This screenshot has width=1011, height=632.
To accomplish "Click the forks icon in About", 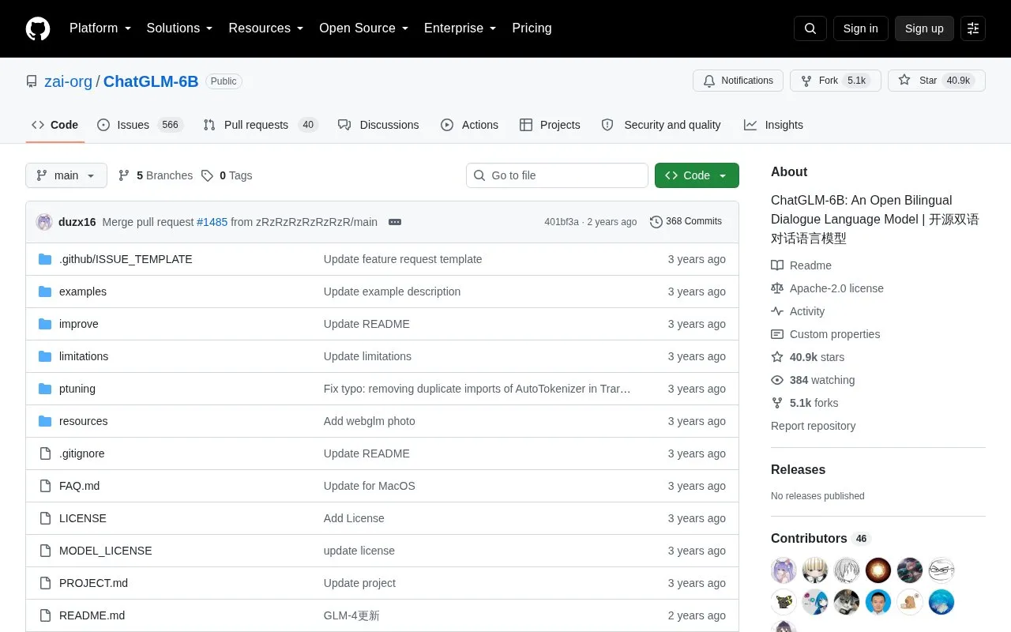I will pos(777,403).
